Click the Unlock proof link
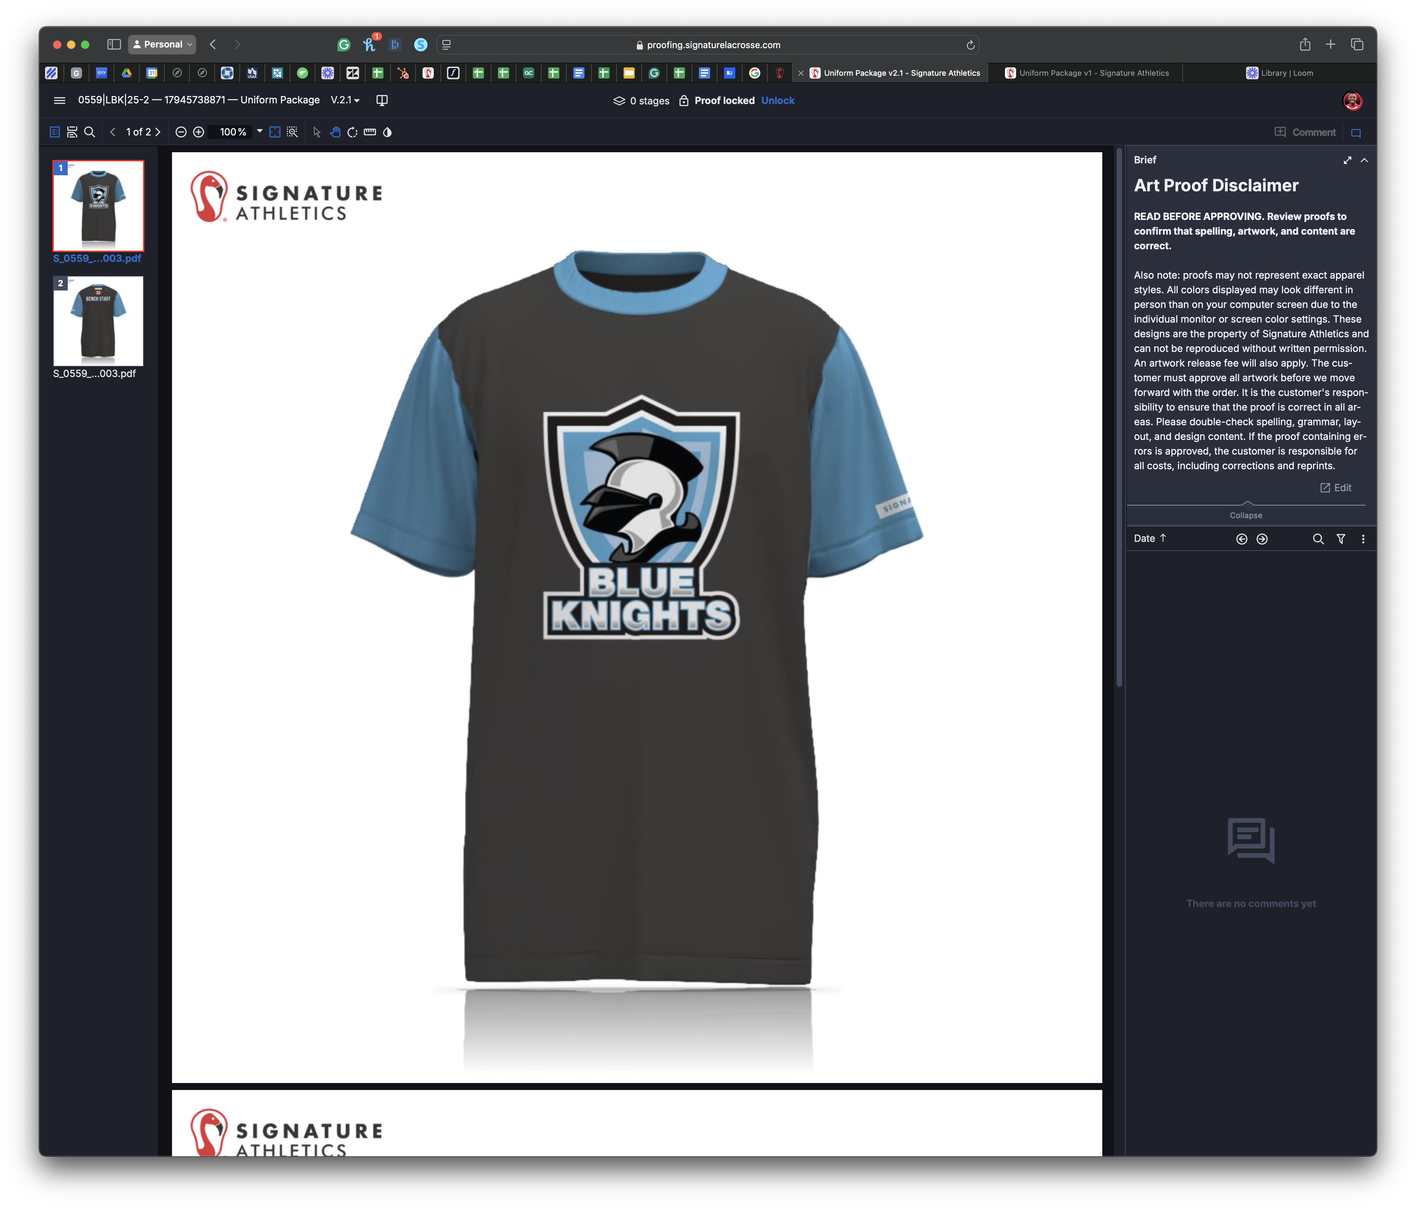Viewport: 1416px width, 1208px height. [x=778, y=101]
